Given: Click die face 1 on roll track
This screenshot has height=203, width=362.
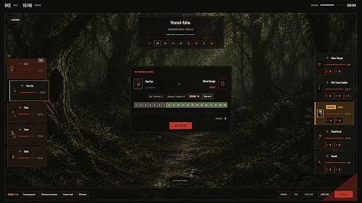Looking at the screenshot, I should coord(136,105).
